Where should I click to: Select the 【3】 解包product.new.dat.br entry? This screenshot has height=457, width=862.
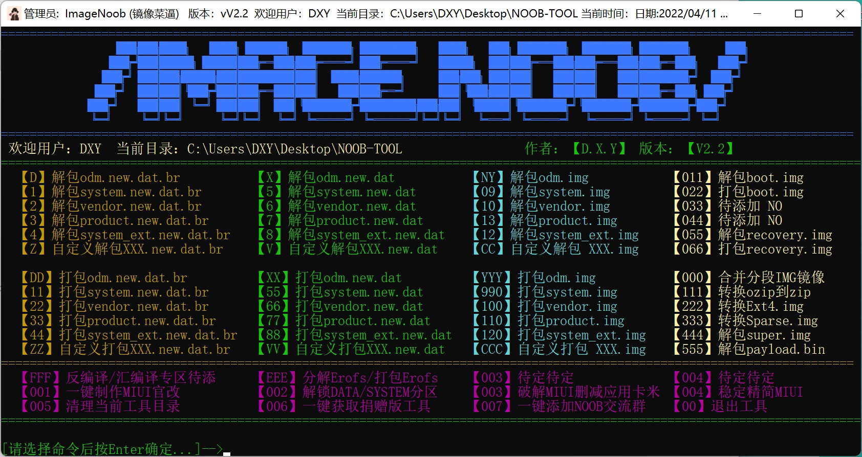point(114,221)
